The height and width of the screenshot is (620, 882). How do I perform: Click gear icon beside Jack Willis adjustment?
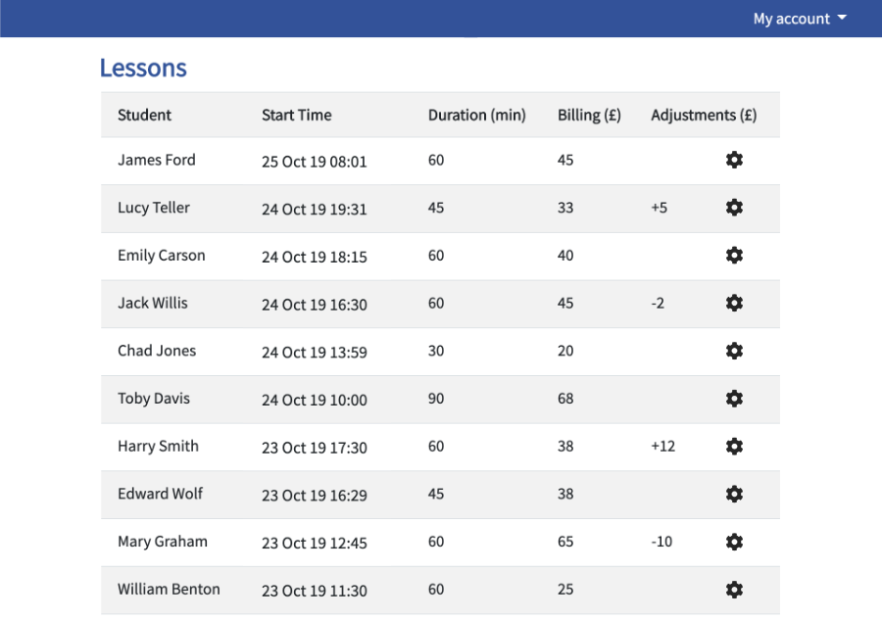[734, 304]
